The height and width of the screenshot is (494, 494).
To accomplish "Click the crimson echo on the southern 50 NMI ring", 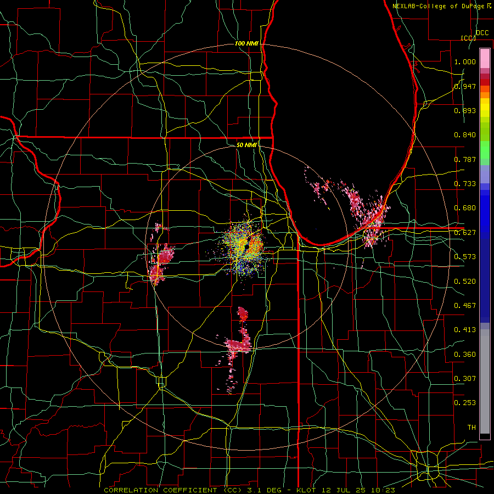I will pos(239,346).
